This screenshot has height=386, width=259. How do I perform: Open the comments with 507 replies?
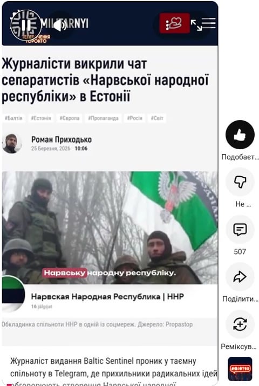(240, 229)
